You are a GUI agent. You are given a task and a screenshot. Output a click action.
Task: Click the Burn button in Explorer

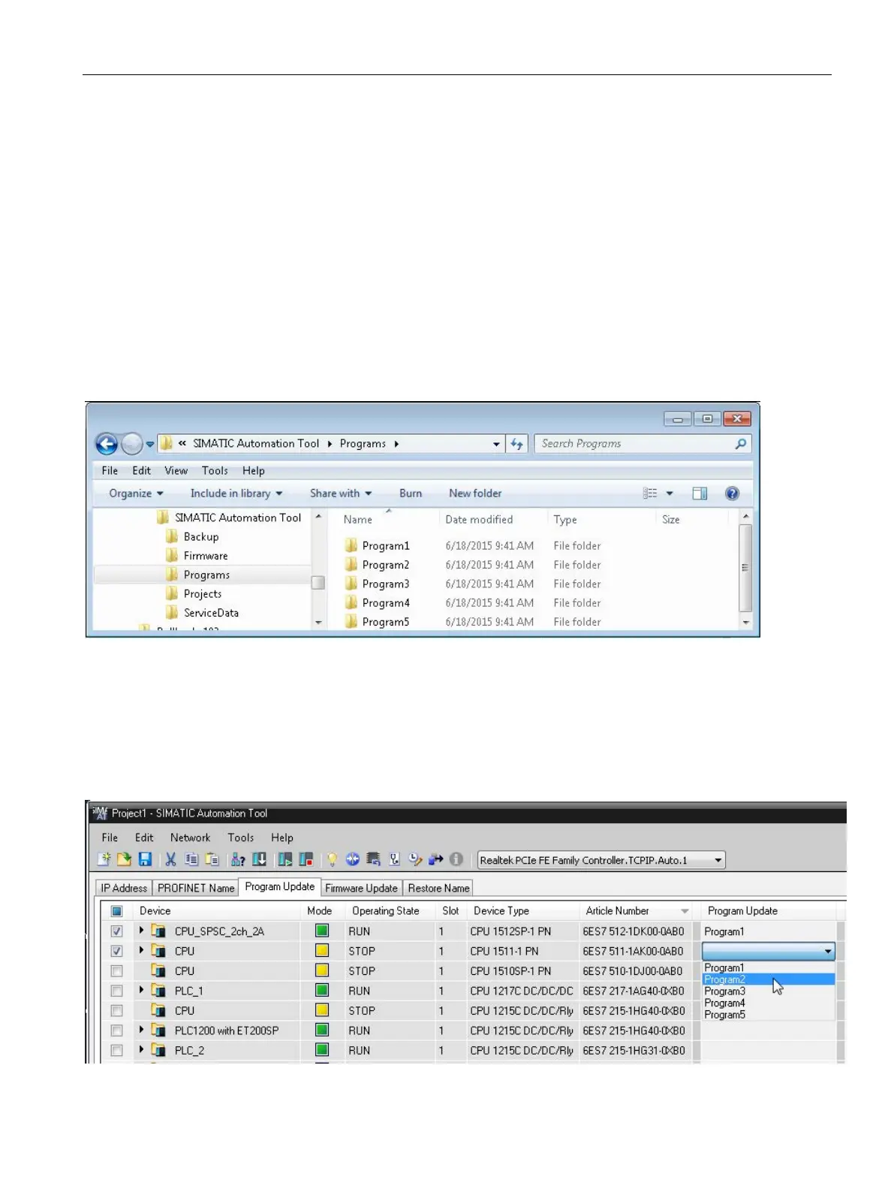coord(411,493)
